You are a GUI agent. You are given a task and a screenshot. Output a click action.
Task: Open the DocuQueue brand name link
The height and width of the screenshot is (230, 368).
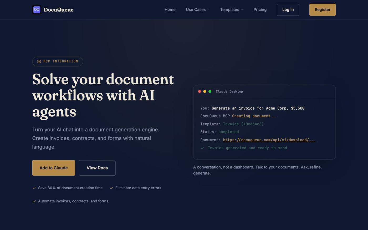pos(59,10)
